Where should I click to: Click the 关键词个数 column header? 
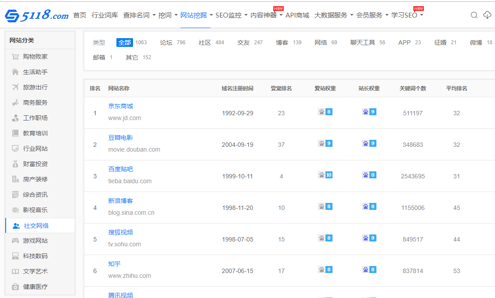(412, 89)
